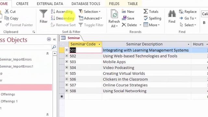Open the Selection filter dropdown
Viewport: 208px width, 117px height.
(90, 12)
